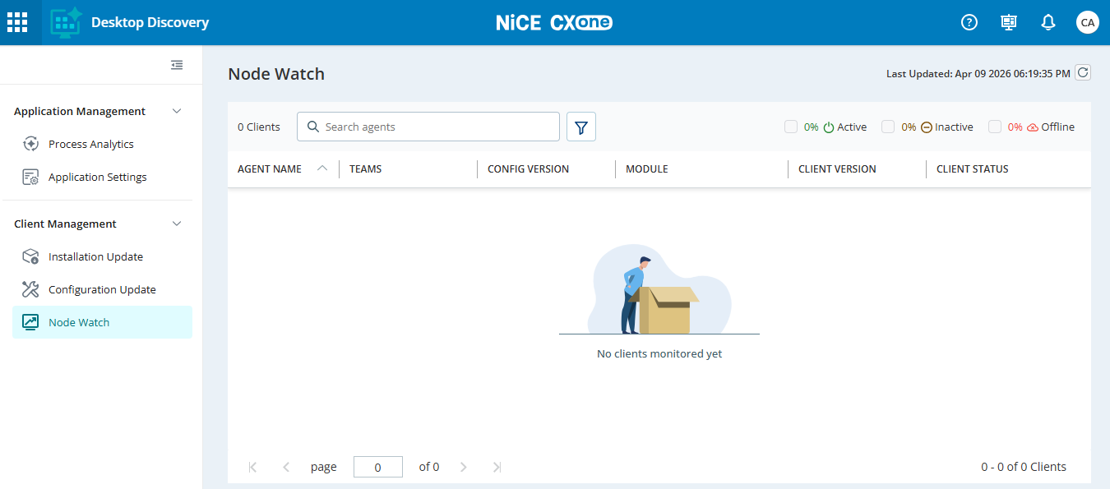
Task: Go to Installation Update
Action: click(95, 256)
